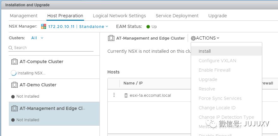Click the Search clusters input field
This screenshot has height=136, width=278.
52,48
